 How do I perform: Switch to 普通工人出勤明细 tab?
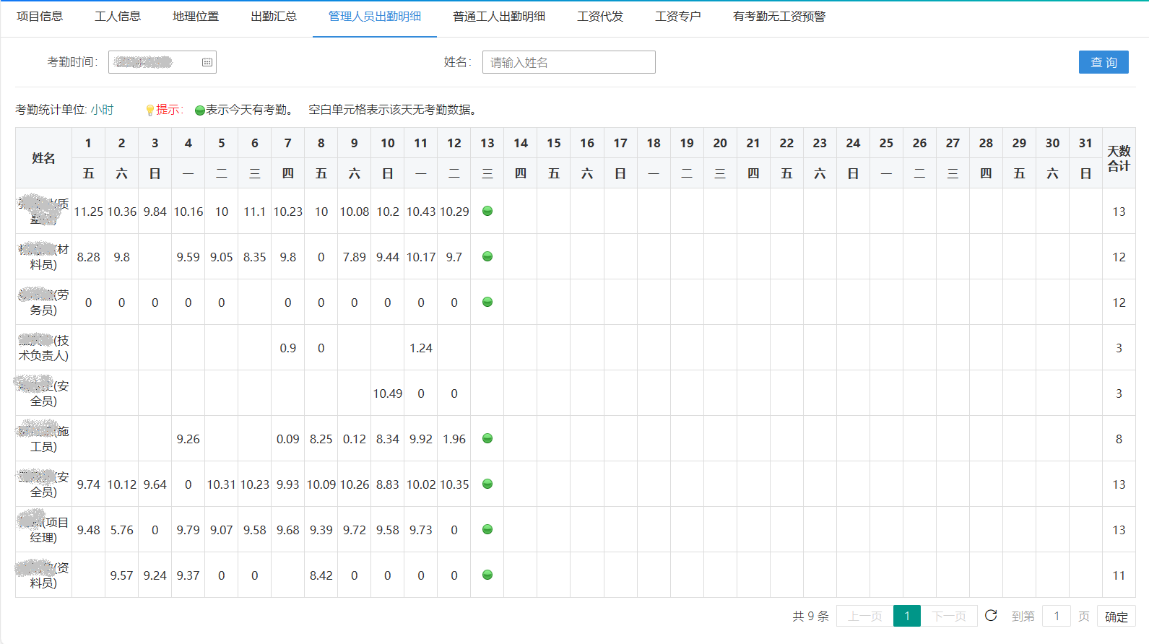click(x=499, y=17)
